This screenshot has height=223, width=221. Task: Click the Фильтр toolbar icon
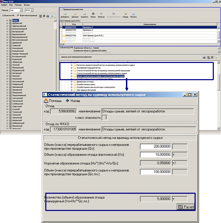[101, 14]
